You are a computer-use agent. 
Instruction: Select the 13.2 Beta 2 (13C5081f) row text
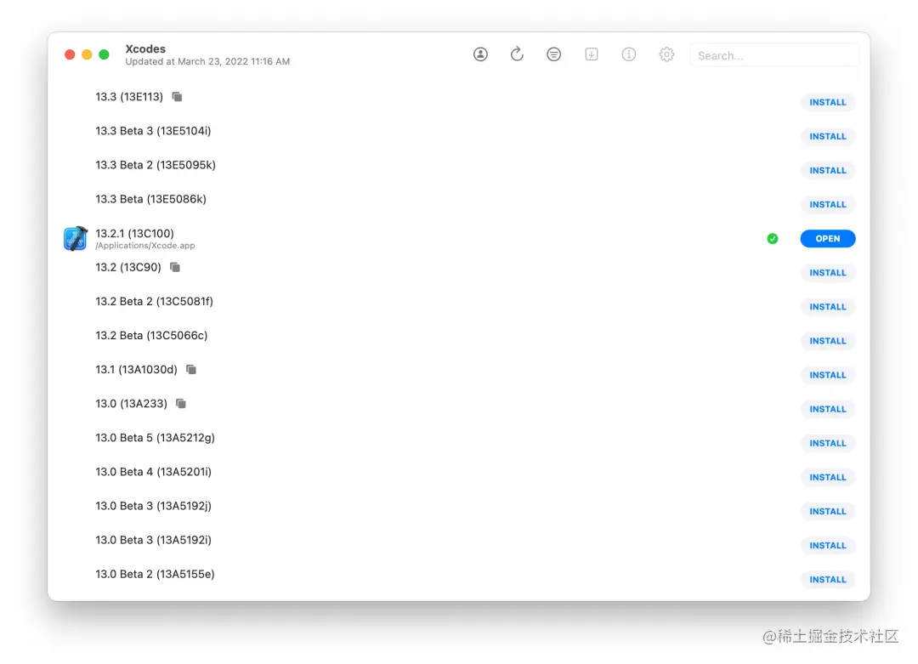155,301
